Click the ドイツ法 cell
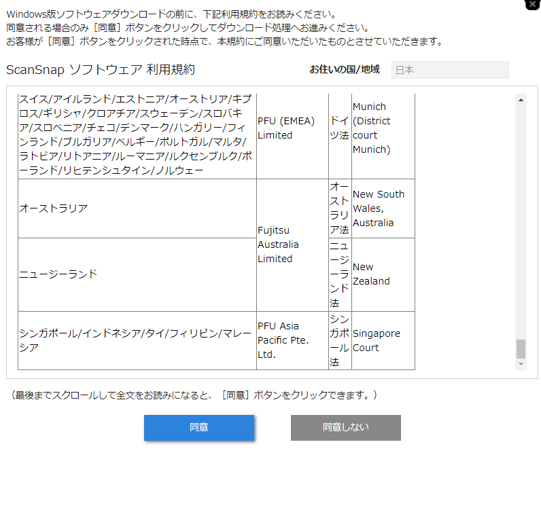This screenshot has height=527, width=541. point(341,136)
